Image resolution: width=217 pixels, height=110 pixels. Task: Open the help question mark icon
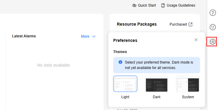pyautogui.click(x=212, y=13)
